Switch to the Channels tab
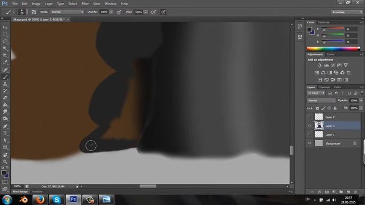The height and width of the screenshot is (205, 365). pyautogui.click(x=325, y=87)
